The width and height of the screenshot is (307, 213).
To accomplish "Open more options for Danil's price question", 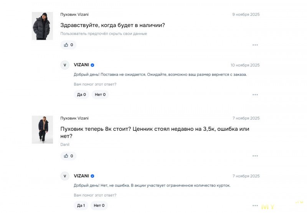I will [x=255, y=156].
